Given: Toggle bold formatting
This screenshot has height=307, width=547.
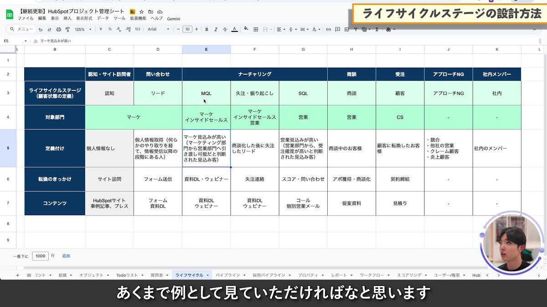Looking at the screenshot, I should (x=206, y=29).
